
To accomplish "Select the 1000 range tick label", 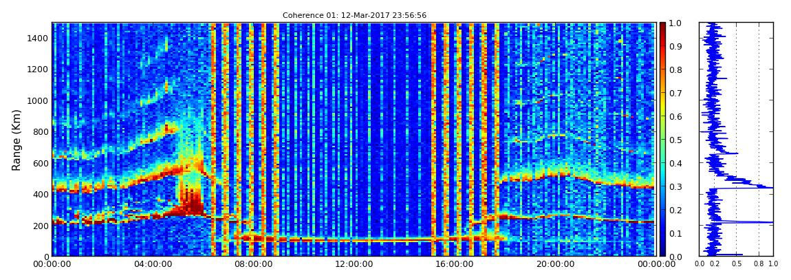I will click(x=37, y=100).
